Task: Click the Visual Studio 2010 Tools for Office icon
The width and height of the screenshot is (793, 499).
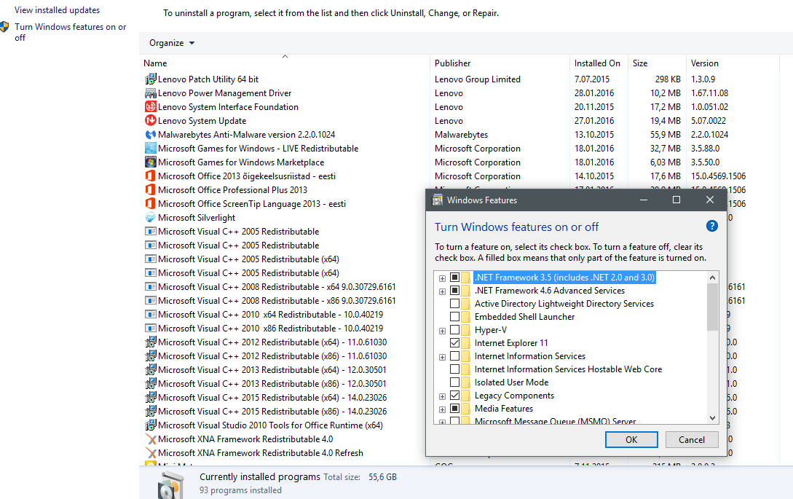Action: (x=150, y=425)
